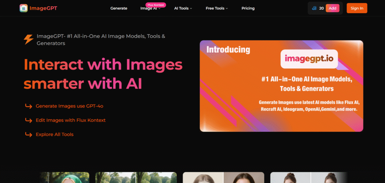Expand the Free Tools dropdown
Image resolution: width=385 pixels, height=183 pixels.
pos(217,8)
